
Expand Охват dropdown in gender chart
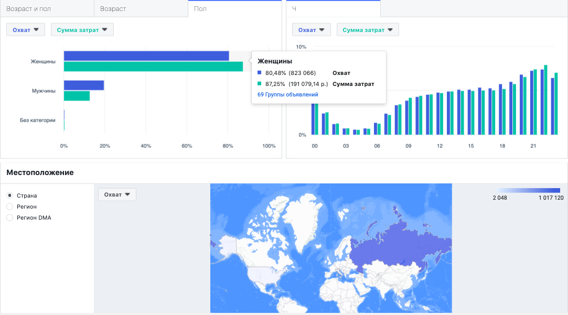(26, 30)
